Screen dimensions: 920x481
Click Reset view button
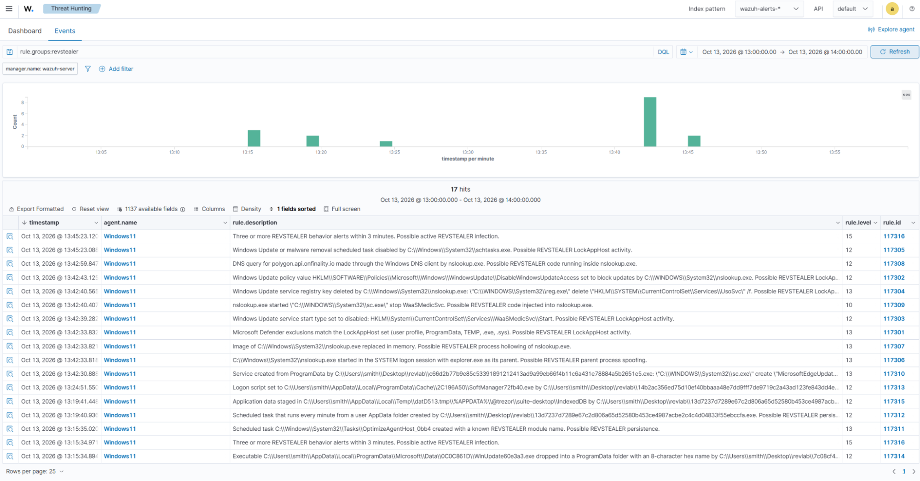[90, 209]
